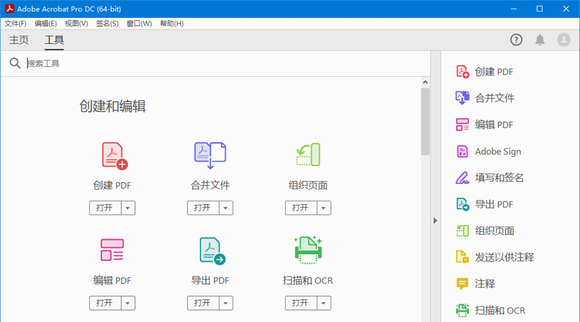Expand dropdown arrow next to 组织页面 打开
This screenshot has width=580, height=322.
tap(324, 208)
